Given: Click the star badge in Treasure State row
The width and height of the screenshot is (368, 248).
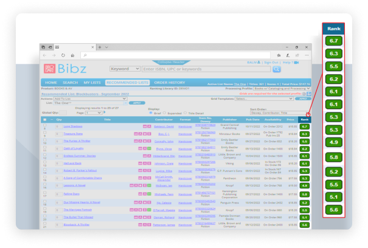Looking at the screenshot, I should pyautogui.click(x=145, y=134).
